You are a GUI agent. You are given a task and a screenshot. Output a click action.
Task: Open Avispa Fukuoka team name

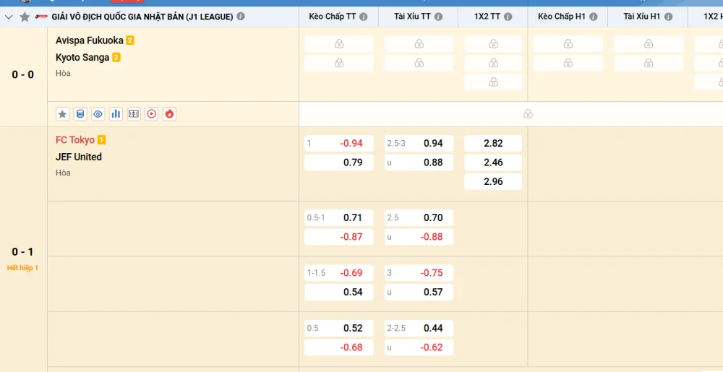click(90, 40)
